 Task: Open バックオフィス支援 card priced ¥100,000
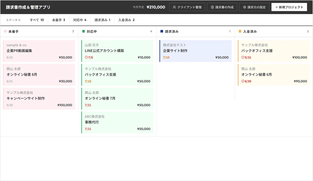[x=274, y=51]
